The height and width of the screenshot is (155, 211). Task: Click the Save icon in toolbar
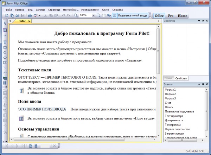click(x=23, y=15)
